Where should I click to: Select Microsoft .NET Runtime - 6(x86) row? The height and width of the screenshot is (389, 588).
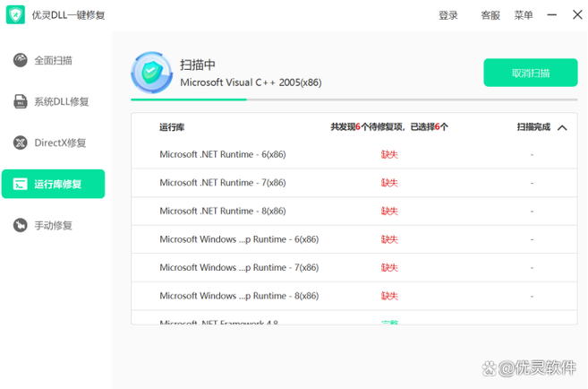pos(354,154)
